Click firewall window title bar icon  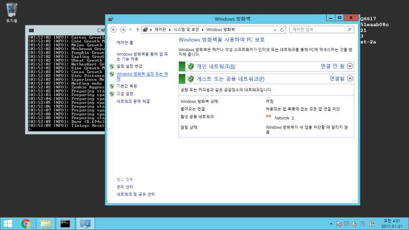point(110,19)
